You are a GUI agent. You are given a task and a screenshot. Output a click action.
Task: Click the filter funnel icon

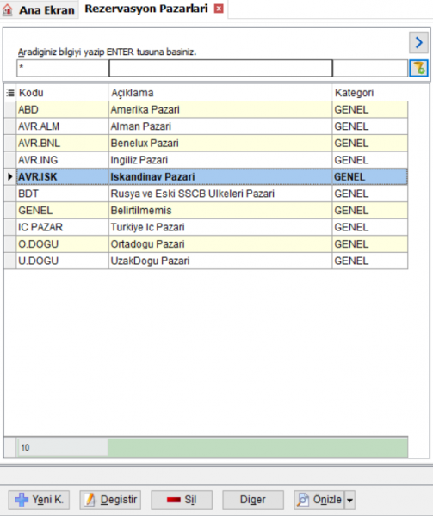click(418, 68)
